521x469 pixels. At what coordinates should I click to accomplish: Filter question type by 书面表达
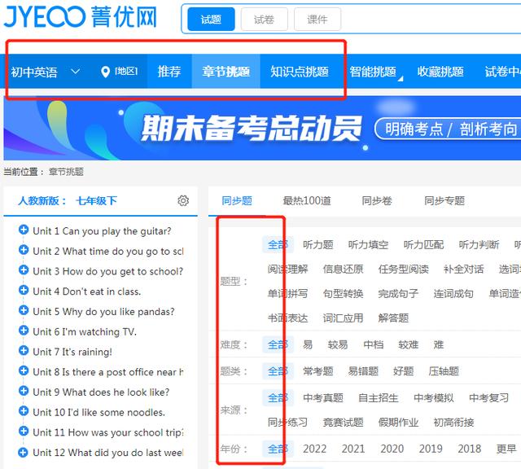(x=287, y=318)
